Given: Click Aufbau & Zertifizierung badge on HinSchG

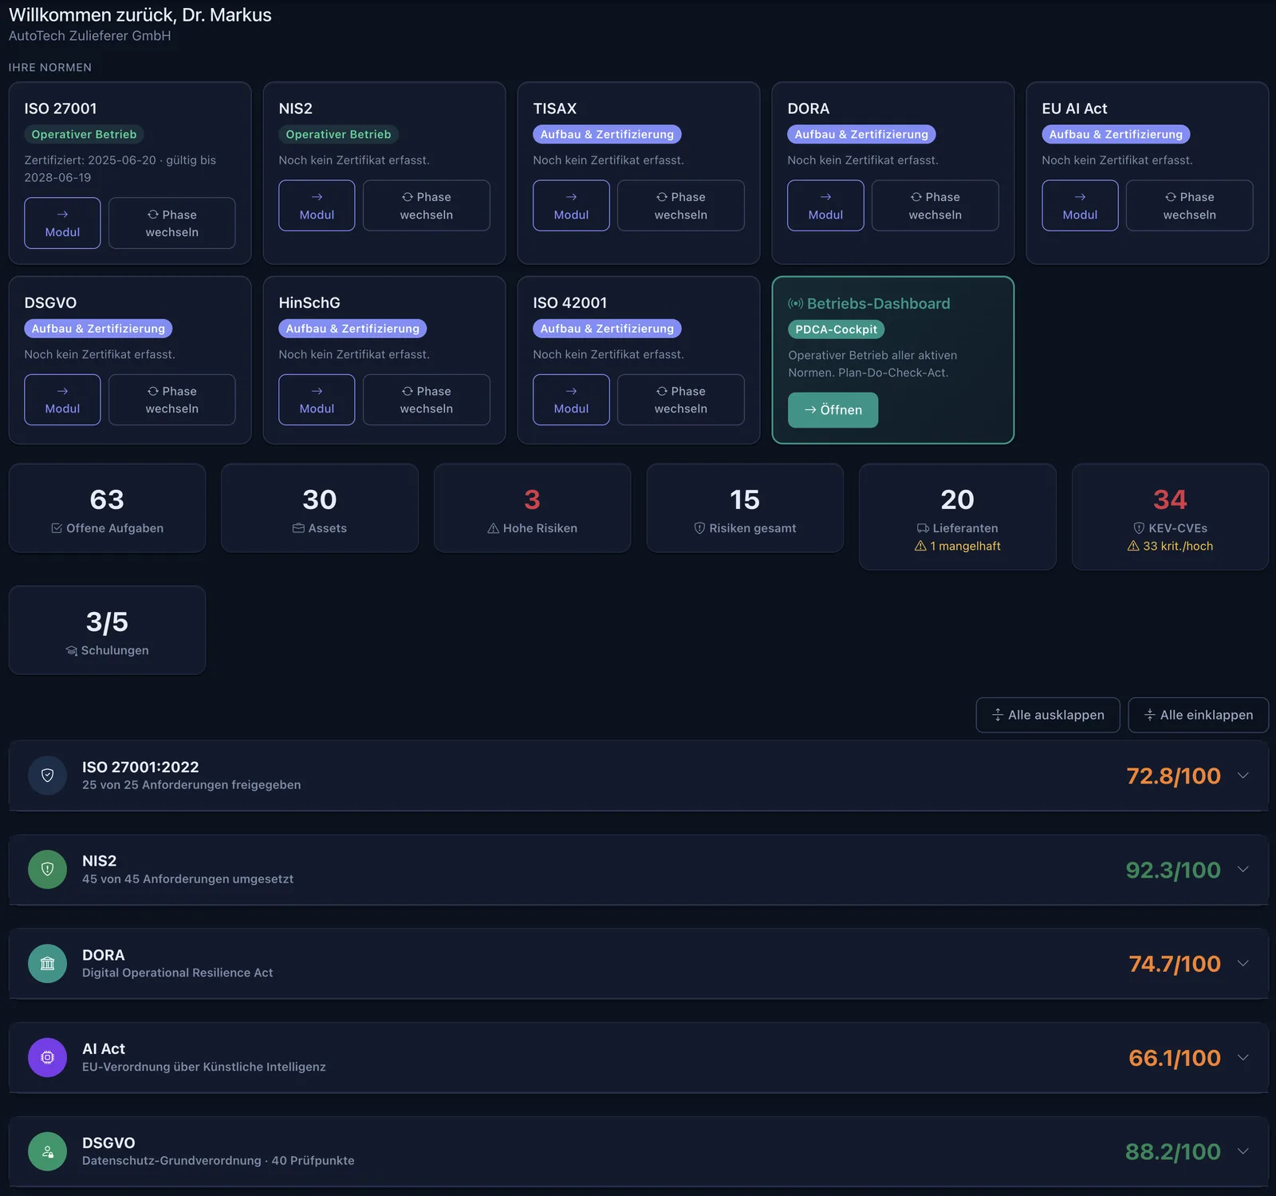Looking at the screenshot, I should pos(352,328).
